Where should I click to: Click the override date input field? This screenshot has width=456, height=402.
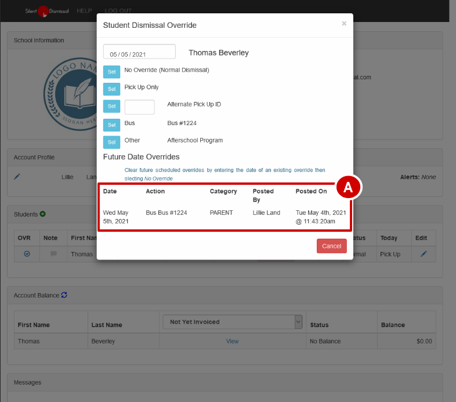(x=139, y=52)
